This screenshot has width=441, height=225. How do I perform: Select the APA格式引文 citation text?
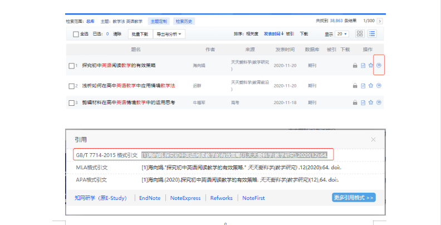tap(240, 180)
